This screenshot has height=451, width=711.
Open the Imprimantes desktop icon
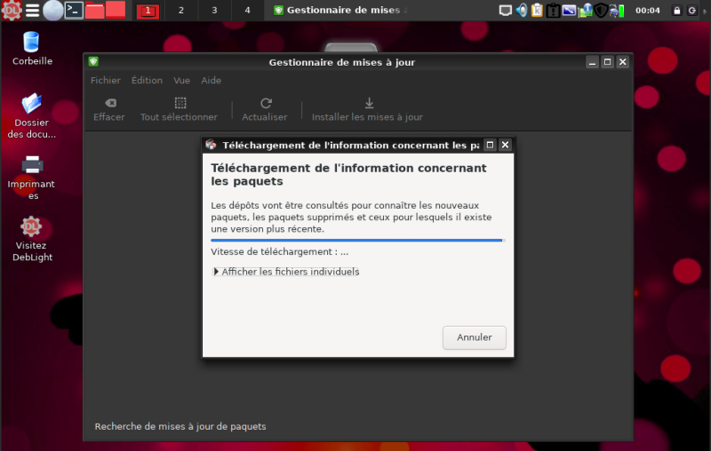coord(32,164)
